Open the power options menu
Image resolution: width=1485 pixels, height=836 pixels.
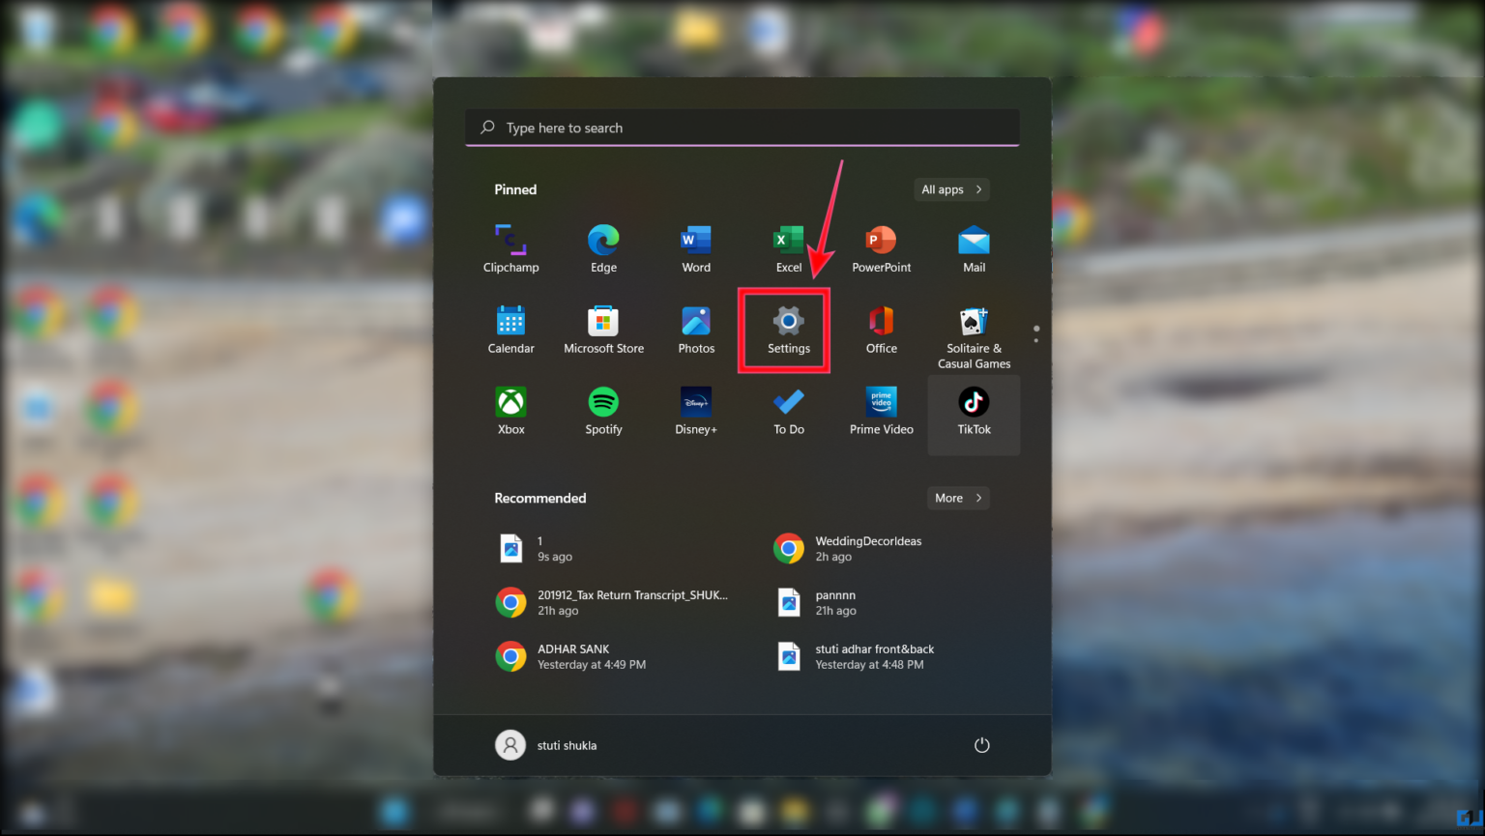tap(981, 744)
